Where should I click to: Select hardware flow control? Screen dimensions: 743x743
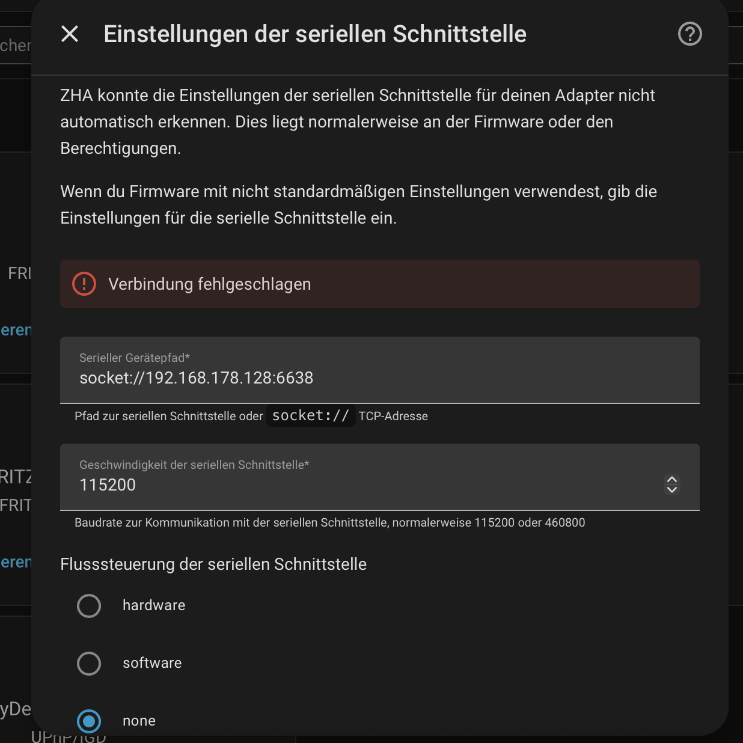(89, 606)
